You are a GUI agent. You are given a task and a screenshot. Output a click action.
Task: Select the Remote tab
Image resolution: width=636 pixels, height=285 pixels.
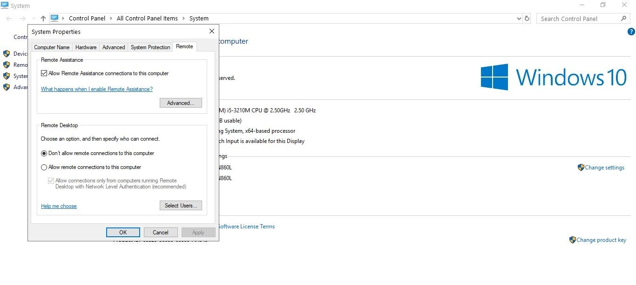(184, 46)
